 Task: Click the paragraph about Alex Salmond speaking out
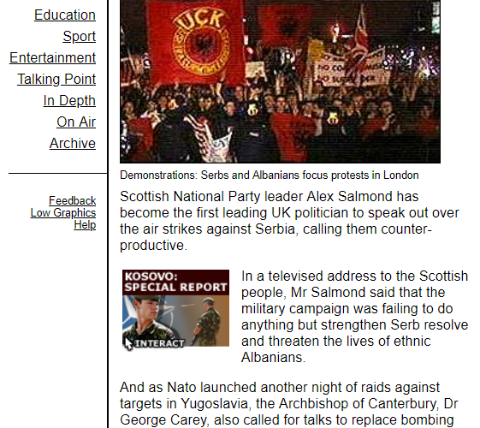289,221
